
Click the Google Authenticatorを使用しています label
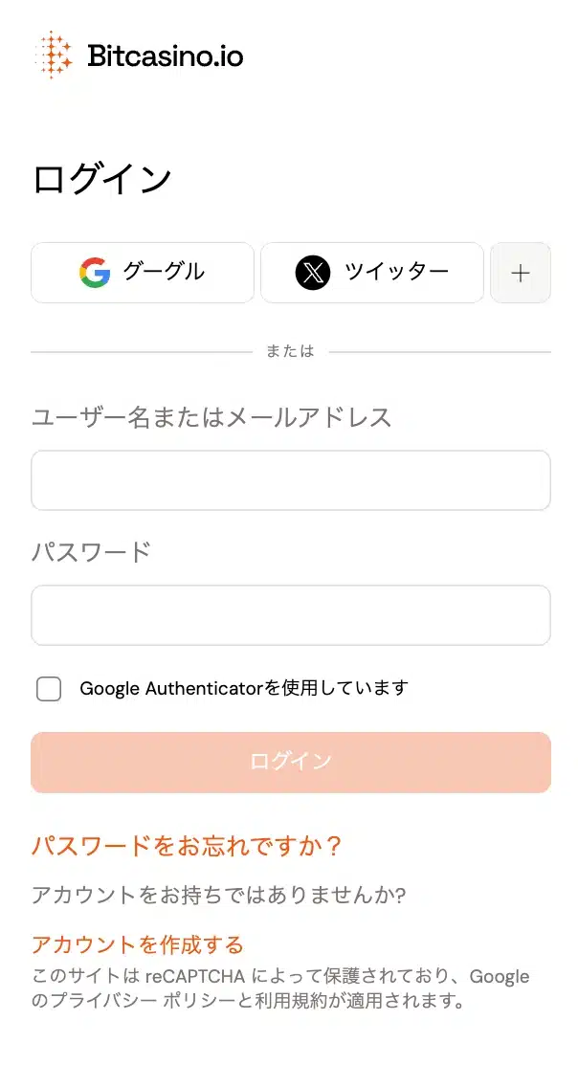point(244,688)
